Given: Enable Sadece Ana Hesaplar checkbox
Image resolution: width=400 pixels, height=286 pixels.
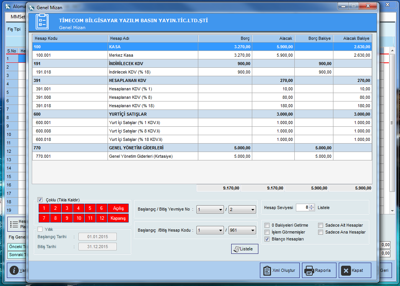Looking at the screenshot, I should (x=321, y=232).
